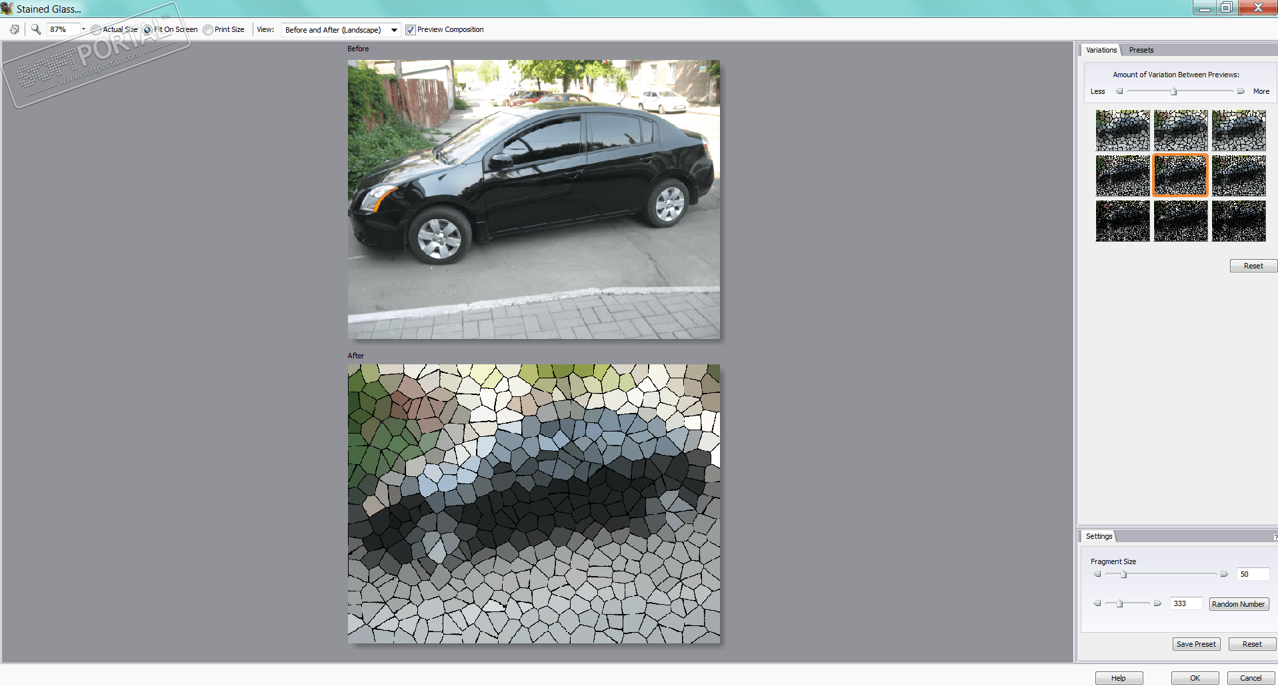Click the 'Amount of Variation Between Previews:' text

[1176, 75]
